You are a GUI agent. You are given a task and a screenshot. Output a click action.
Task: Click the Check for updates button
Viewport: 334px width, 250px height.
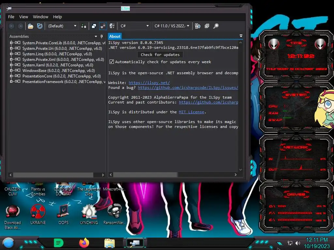pyautogui.click(x=160, y=55)
